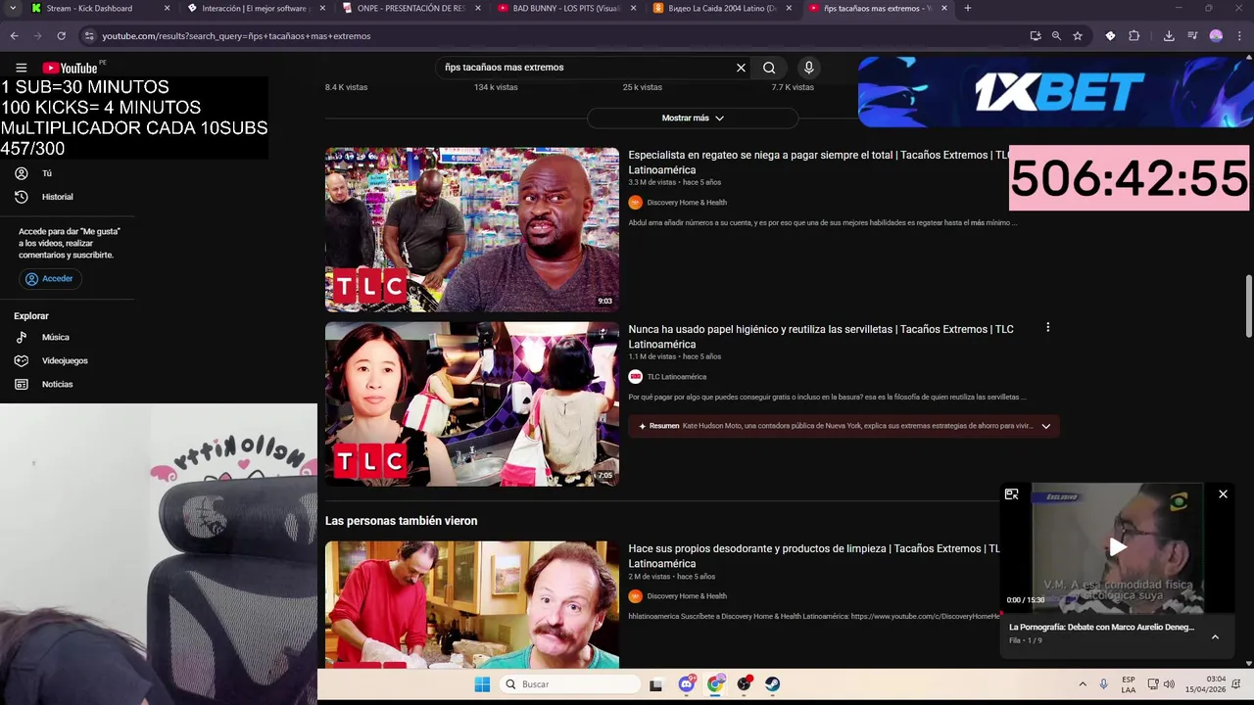This screenshot has width=1254, height=705.
Task: Bookmark this page with the star
Action: pos(1078,35)
